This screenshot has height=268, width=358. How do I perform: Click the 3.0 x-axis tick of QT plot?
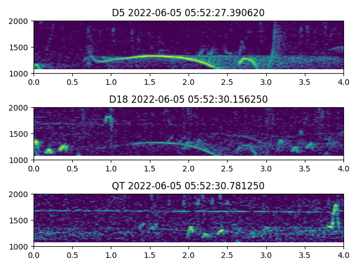tap(266, 255)
